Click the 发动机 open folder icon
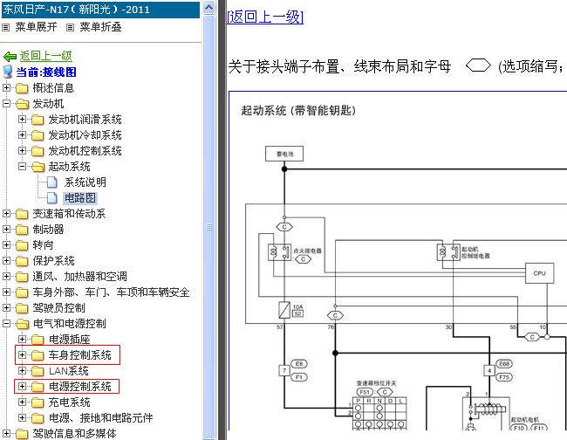The height and width of the screenshot is (440, 567). pos(22,104)
